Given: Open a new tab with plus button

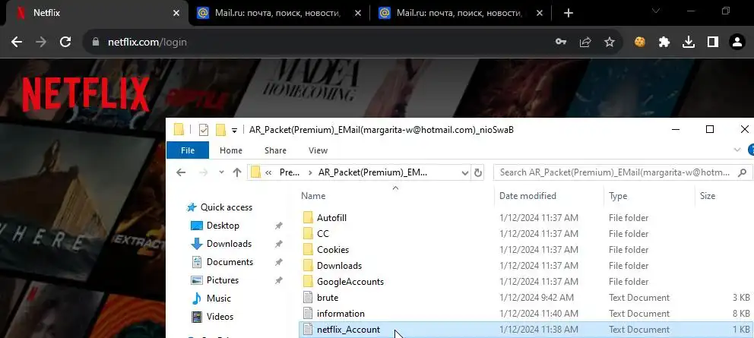Looking at the screenshot, I should (569, 13).
